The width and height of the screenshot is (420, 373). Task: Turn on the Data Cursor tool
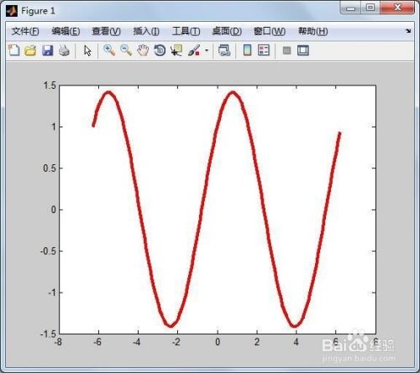coord(176,50)
